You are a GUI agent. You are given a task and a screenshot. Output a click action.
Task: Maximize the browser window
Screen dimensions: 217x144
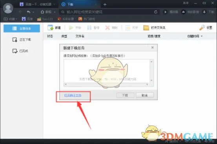tap(204, 3)
